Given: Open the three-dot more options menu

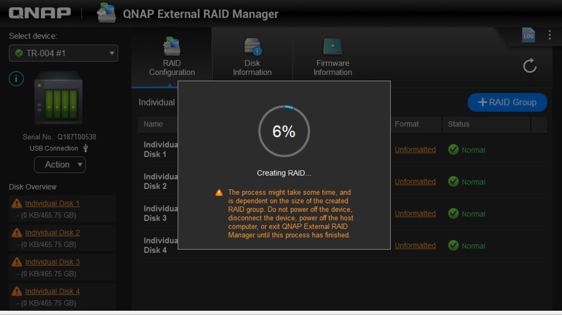Looking at the screenshot, I should point(550,35).
